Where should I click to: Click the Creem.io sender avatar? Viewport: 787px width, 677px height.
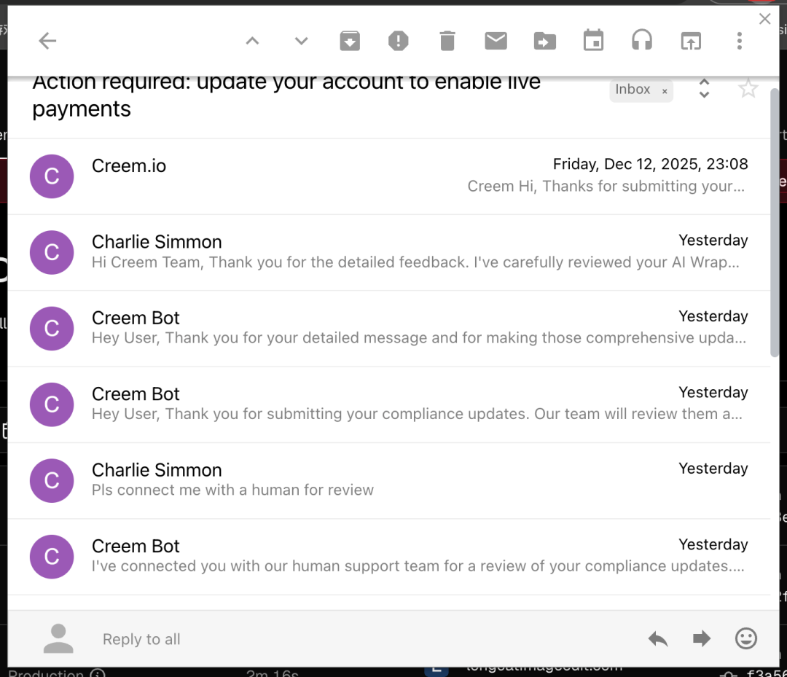coord(52,176)
